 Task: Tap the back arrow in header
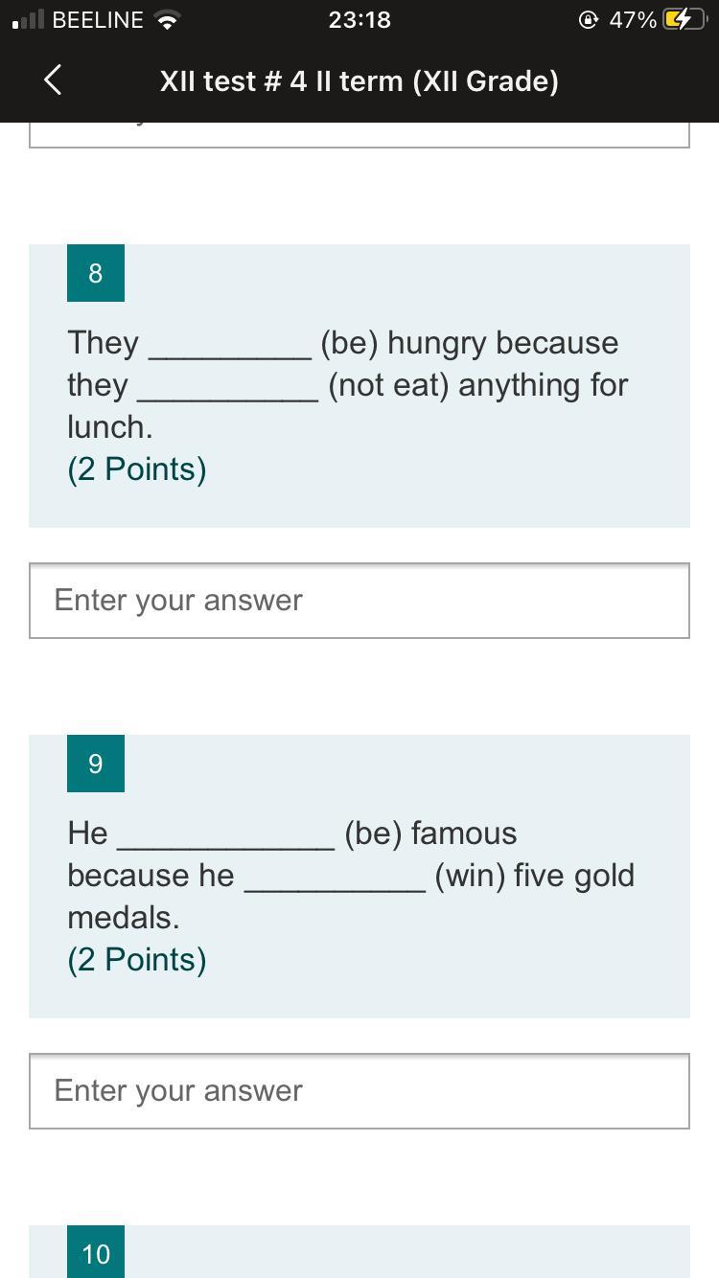53,80
